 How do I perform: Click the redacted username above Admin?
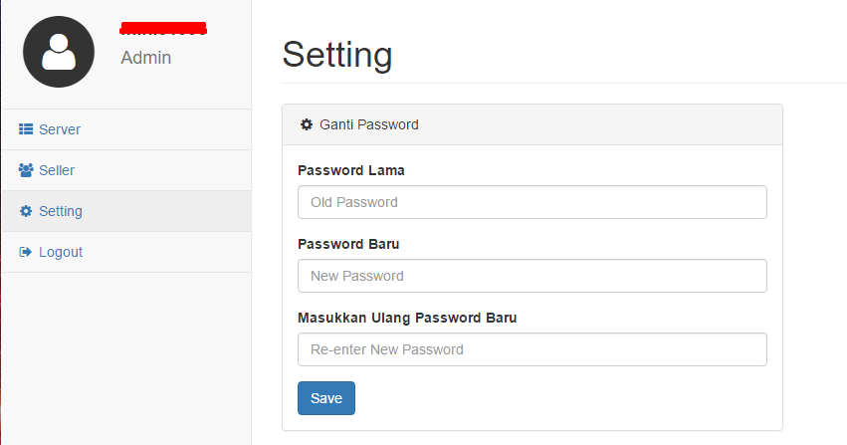coord(163,29)
